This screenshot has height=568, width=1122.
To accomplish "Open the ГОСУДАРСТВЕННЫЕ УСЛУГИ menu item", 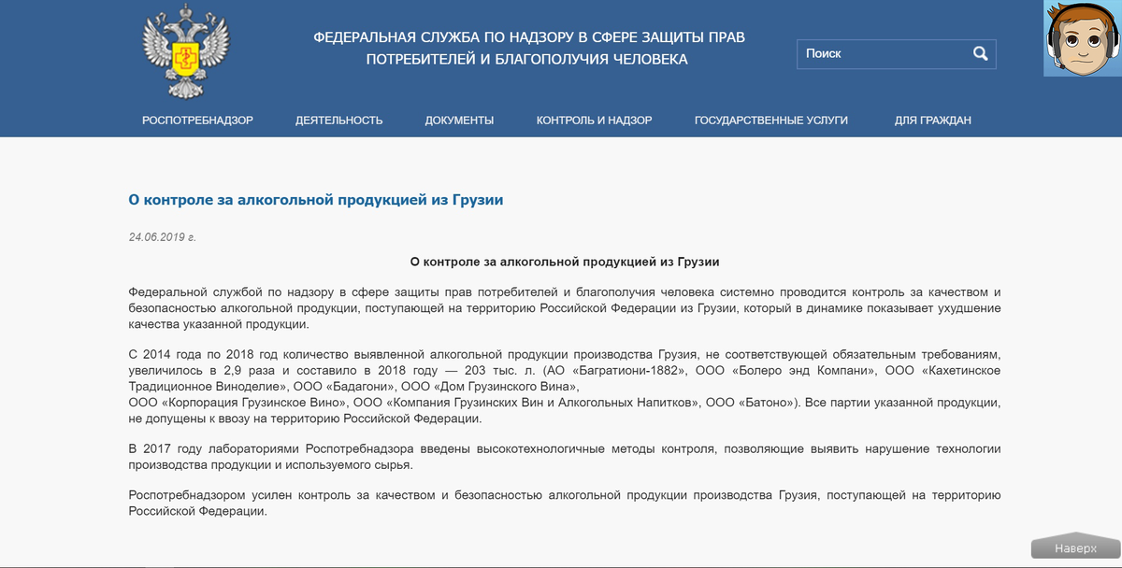I will click(x=771, y=121).
